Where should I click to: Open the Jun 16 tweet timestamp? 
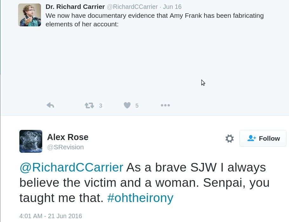click(172, 7)
